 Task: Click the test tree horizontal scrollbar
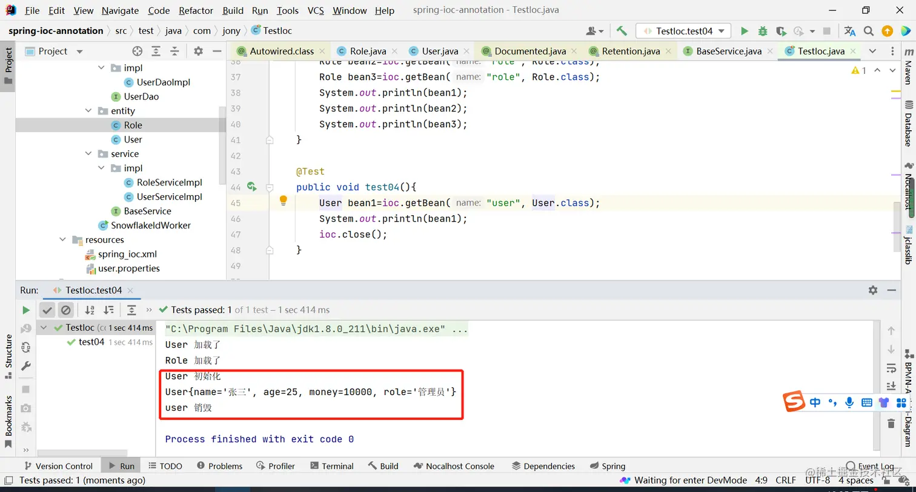click(82, 453)
